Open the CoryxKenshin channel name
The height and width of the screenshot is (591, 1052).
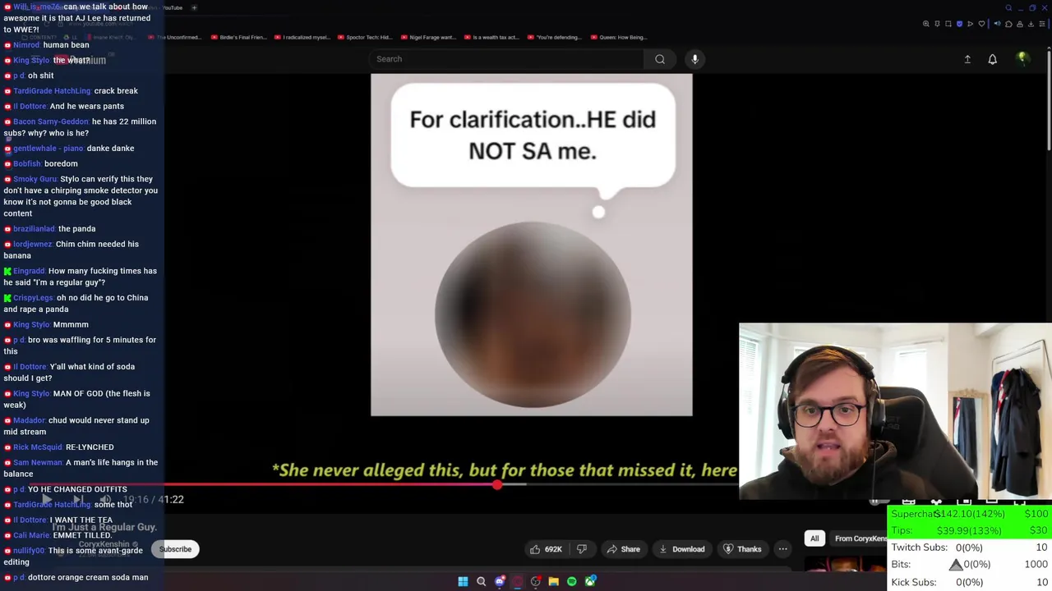point(104,544)
